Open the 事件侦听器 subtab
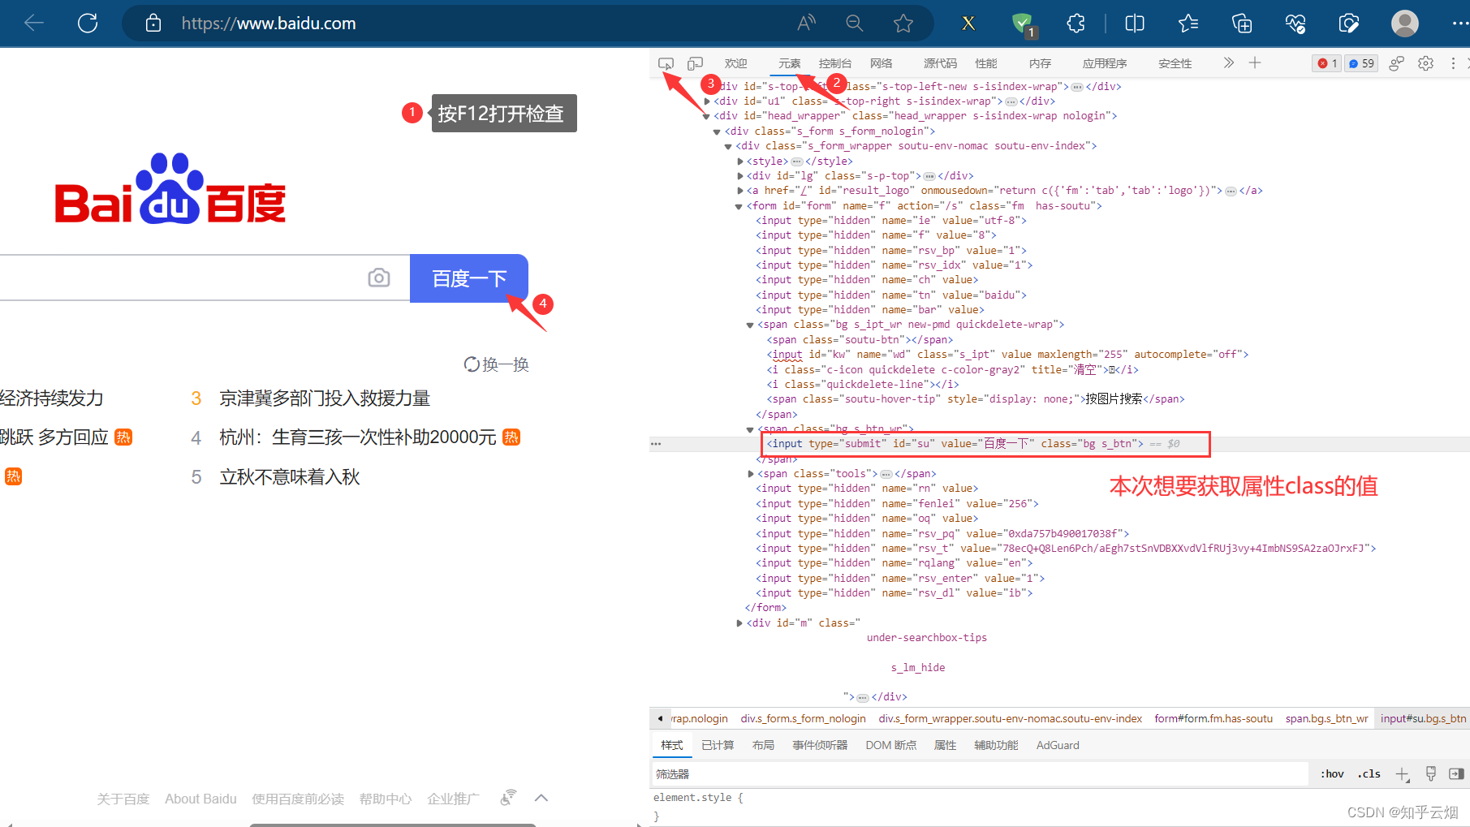 [820, 745]
